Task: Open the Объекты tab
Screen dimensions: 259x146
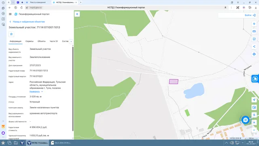Action: pyautogui.click(x=41, y=41)
